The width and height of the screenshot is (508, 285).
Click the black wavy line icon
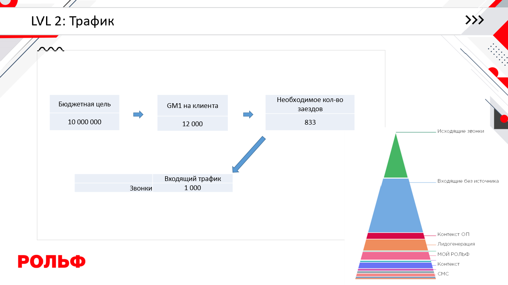(50, 49)
